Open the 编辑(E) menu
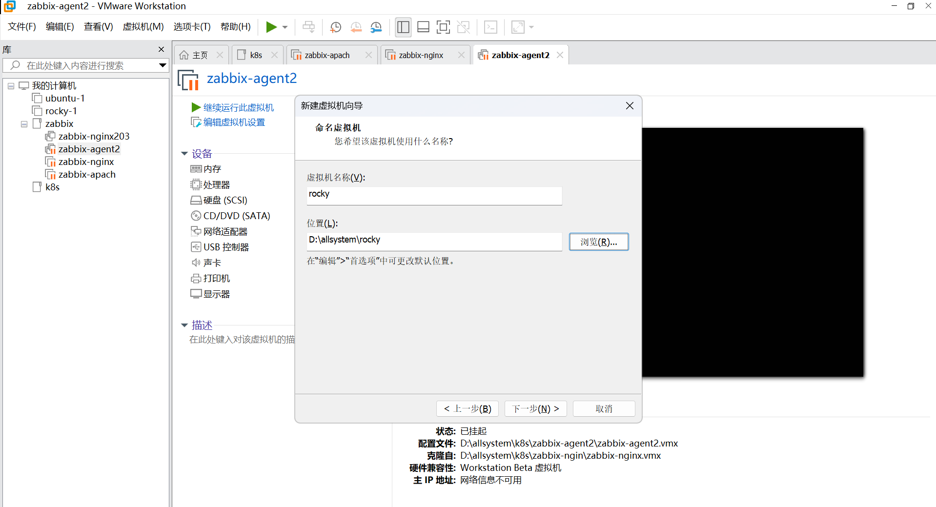This screenshot has width=936, height=507. click(60, 27)
